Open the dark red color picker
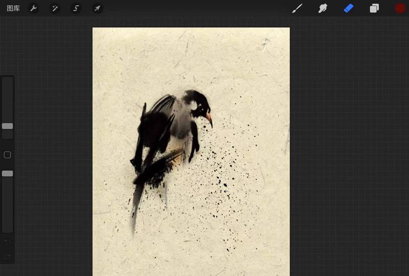 tap(400, 8)
